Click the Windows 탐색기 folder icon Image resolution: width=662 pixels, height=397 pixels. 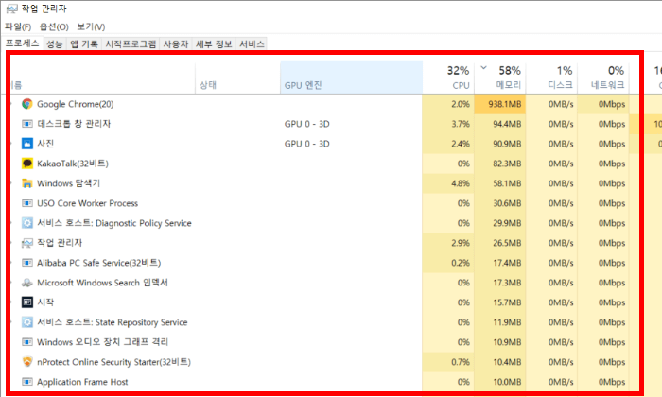pos(27,183)
